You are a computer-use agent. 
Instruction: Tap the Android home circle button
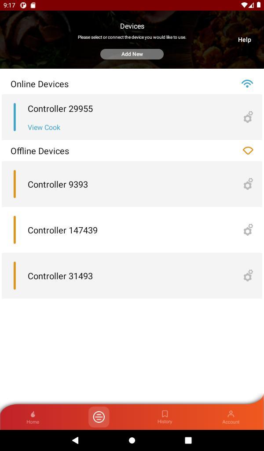(132, 440)
